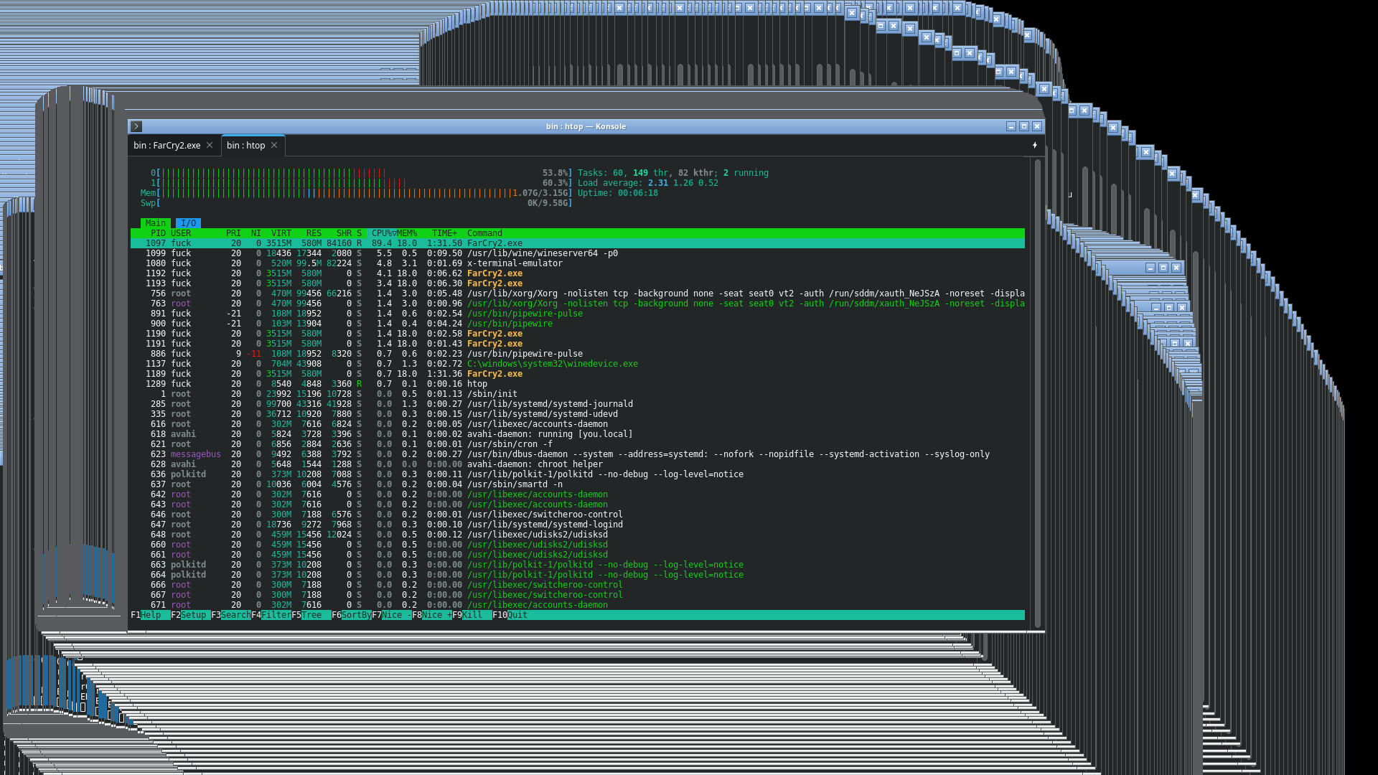Sort processes by the RES column
Image resolution: width=1378 pixels, height=775 pixels.
coord(314,233)
